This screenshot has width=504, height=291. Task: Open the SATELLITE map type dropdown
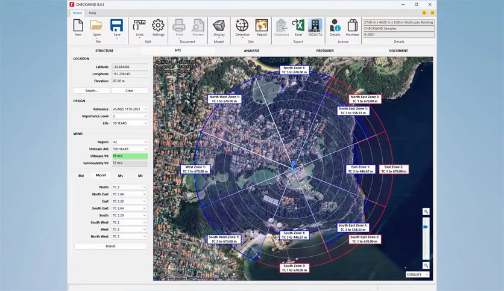pos(417,275)
